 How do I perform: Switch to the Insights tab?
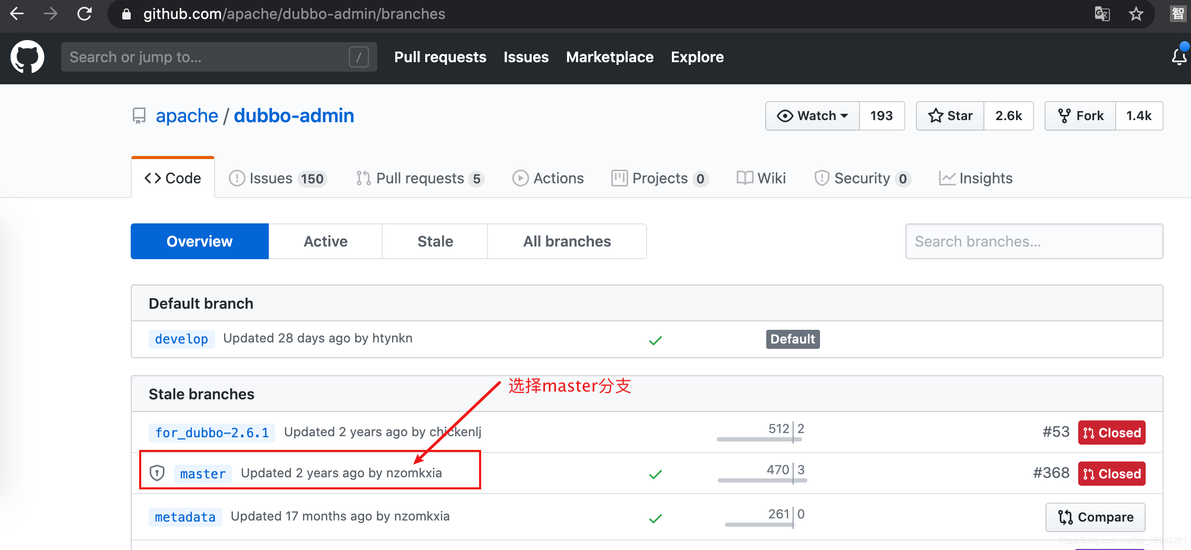(975, 178)
